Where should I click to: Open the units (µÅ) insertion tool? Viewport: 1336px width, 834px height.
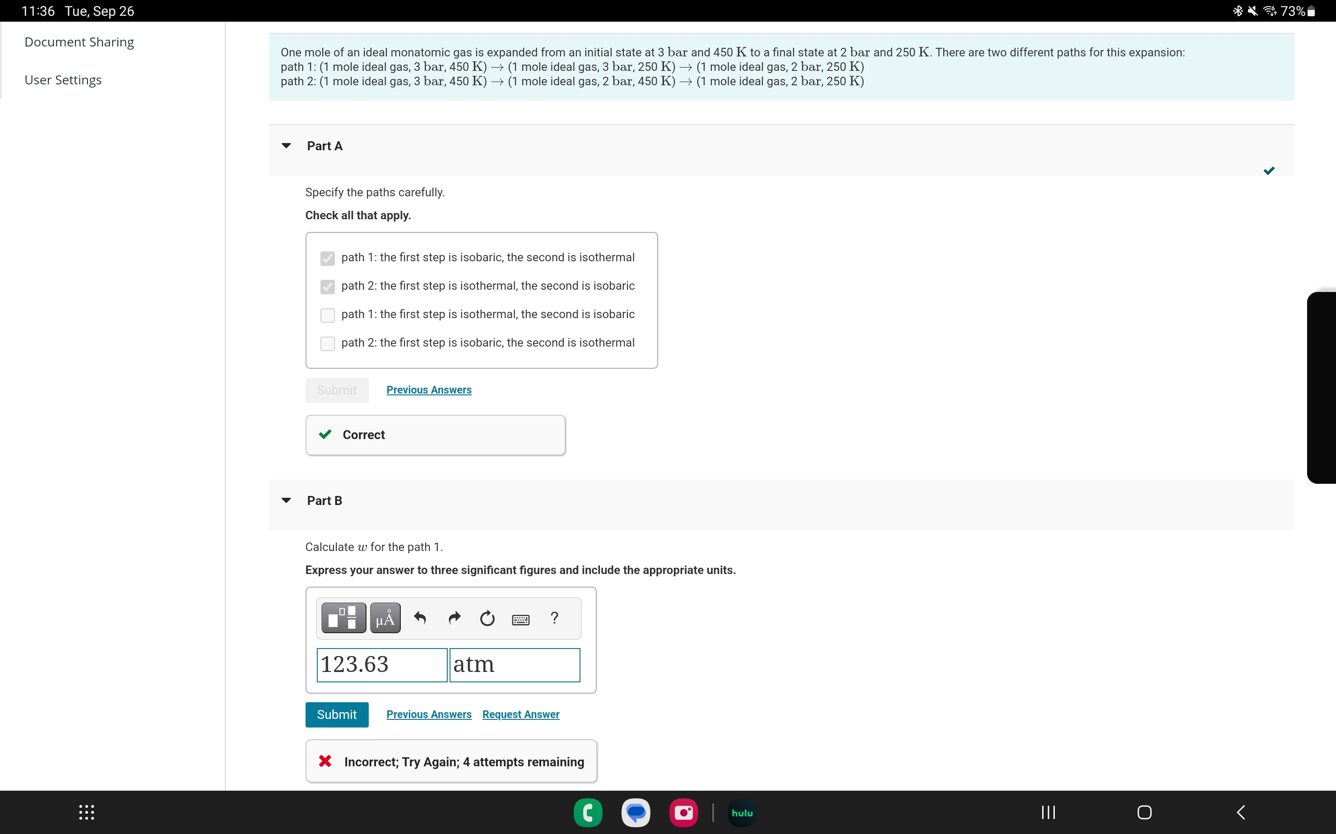[385, 618]
